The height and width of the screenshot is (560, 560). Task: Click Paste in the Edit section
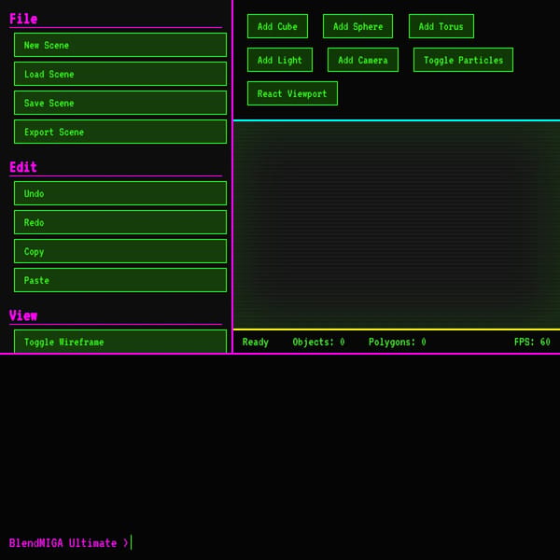coord(120,280)
